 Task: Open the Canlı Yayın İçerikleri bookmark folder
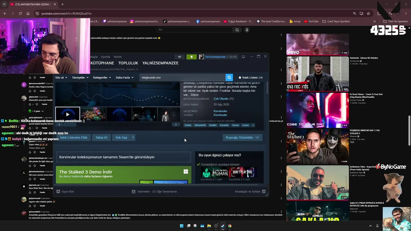336,21
